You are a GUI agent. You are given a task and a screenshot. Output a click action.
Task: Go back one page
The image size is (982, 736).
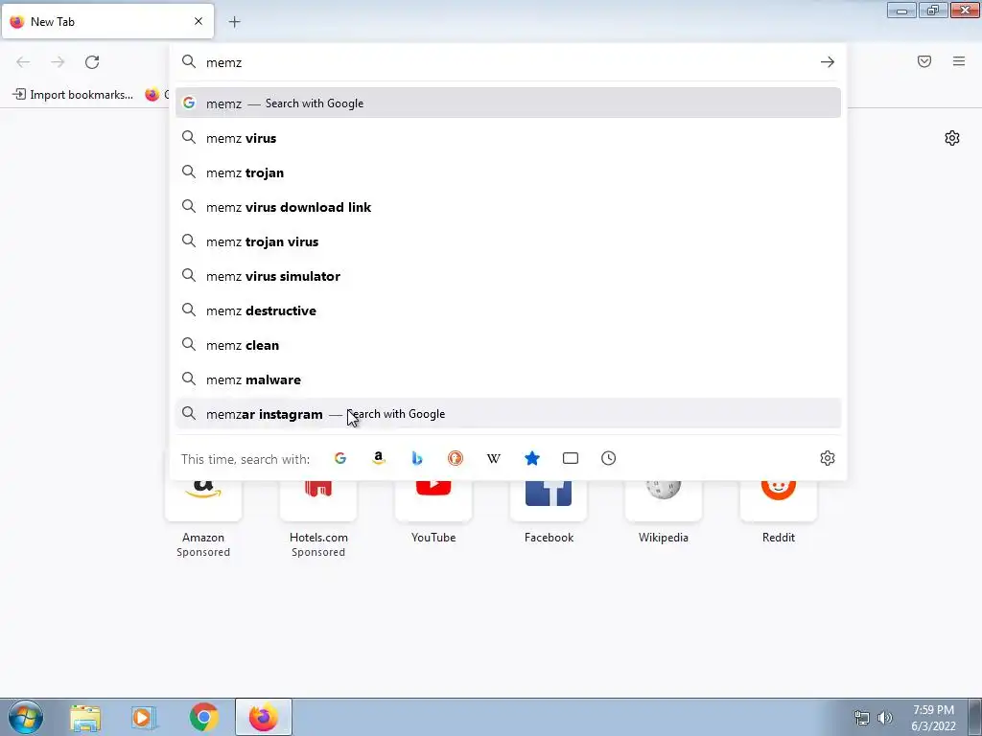click(x=23, y=62)
